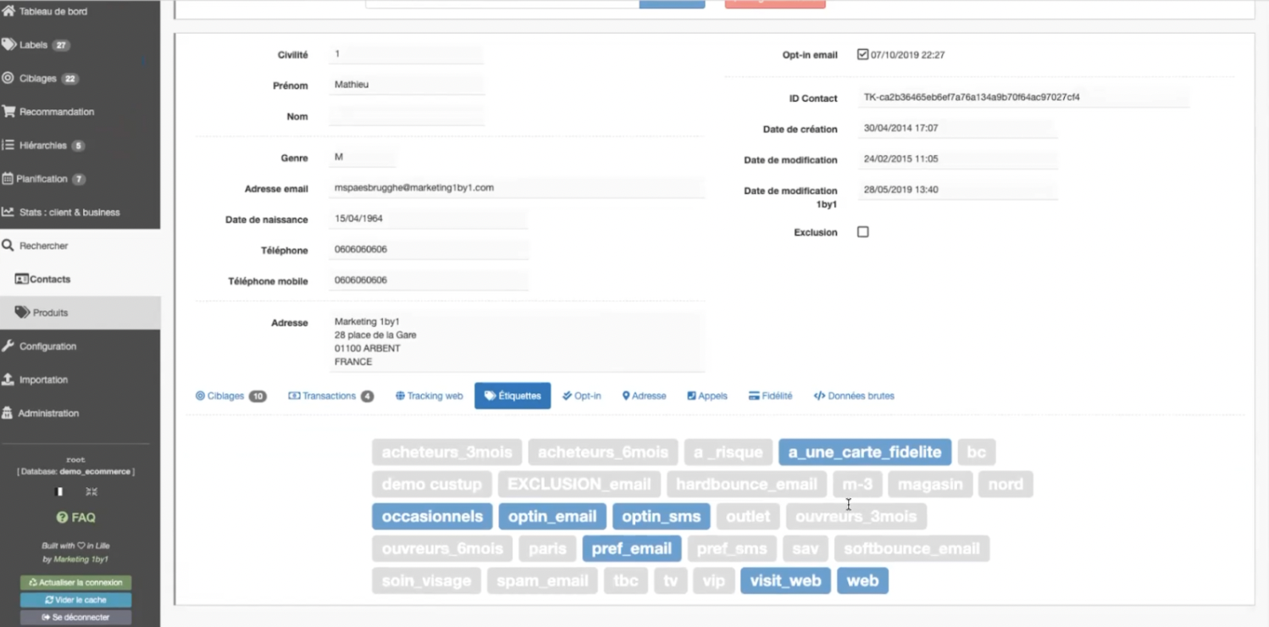
Task: Switch to the Appels tab
Action: coord(707,396)
